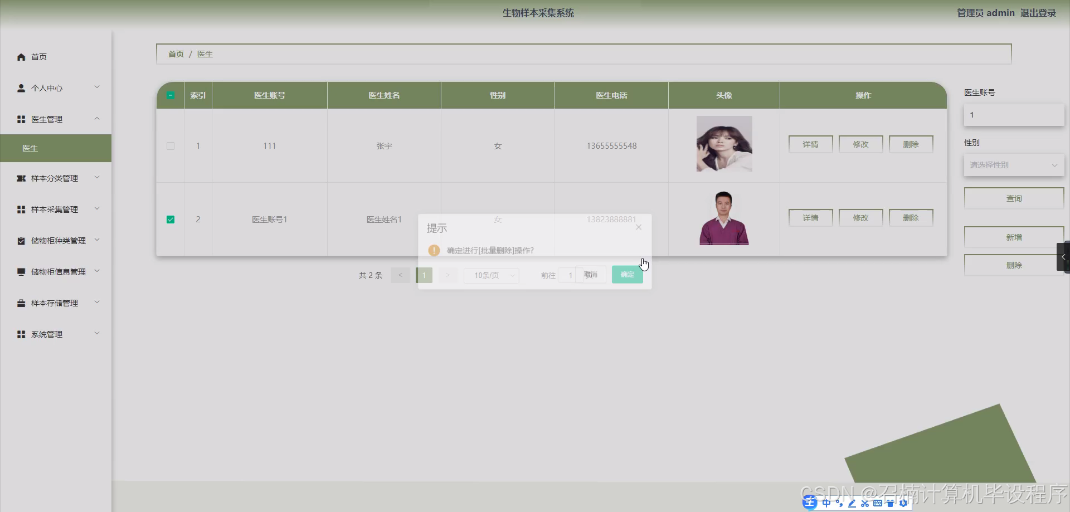Check the checkbox for row 张宇
The image size is (1070, 512).
click(171, 146)
